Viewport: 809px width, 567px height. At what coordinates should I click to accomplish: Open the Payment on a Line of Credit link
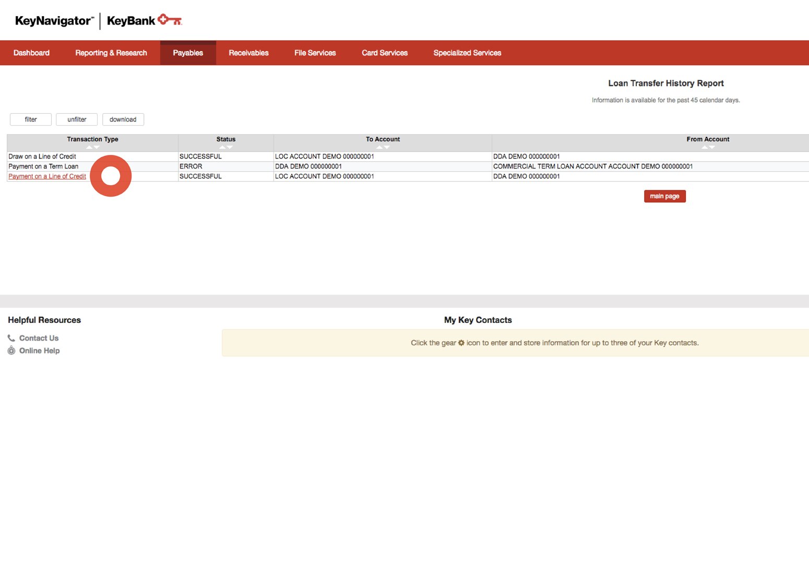pos(46,176)
